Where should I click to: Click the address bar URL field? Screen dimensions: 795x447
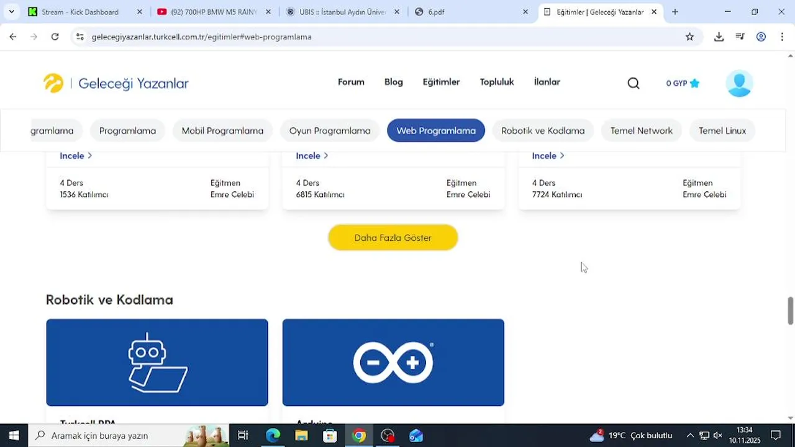pos(385,37)
